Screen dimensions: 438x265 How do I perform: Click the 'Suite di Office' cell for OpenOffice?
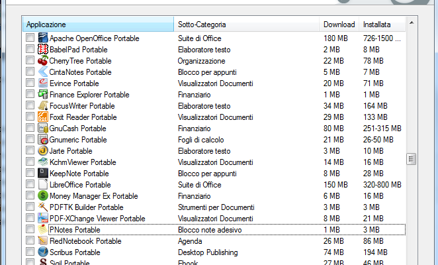click(199, 38)
